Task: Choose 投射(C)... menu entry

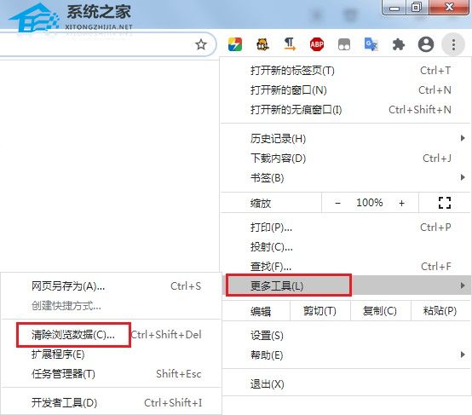Action: click(x=346, y=247)
